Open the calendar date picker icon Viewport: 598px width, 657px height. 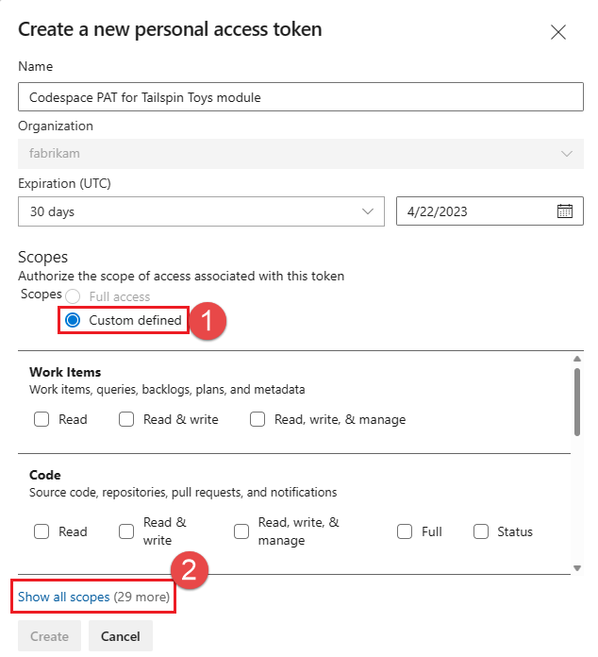tap(565, 211)
